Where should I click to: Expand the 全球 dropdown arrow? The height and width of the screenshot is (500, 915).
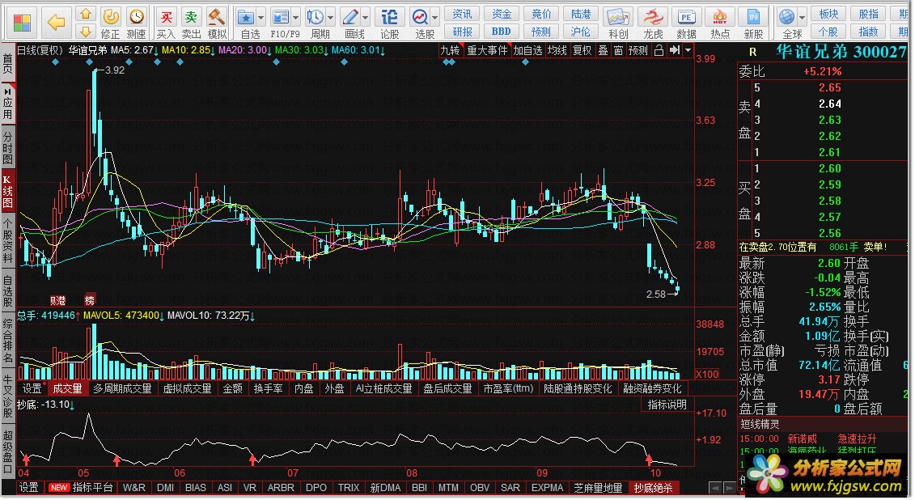(x=802, y=18)
